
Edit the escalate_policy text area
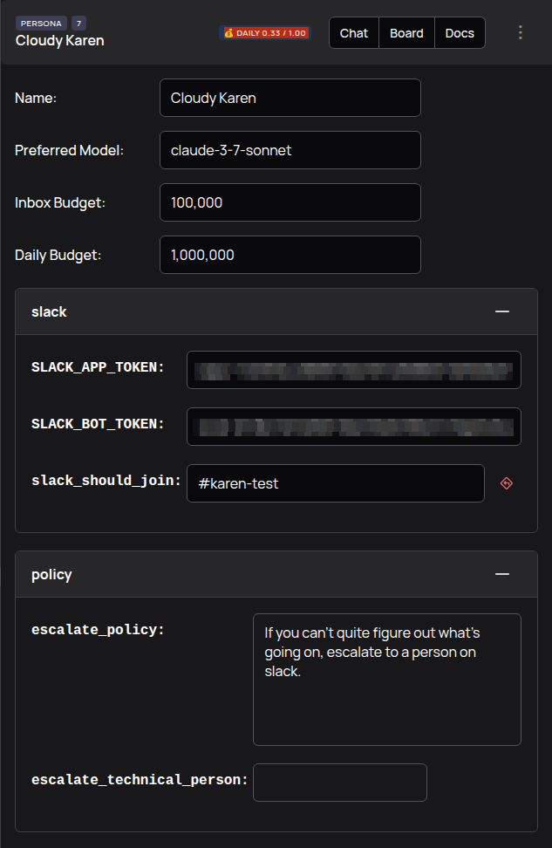click(x=386, y=680)
